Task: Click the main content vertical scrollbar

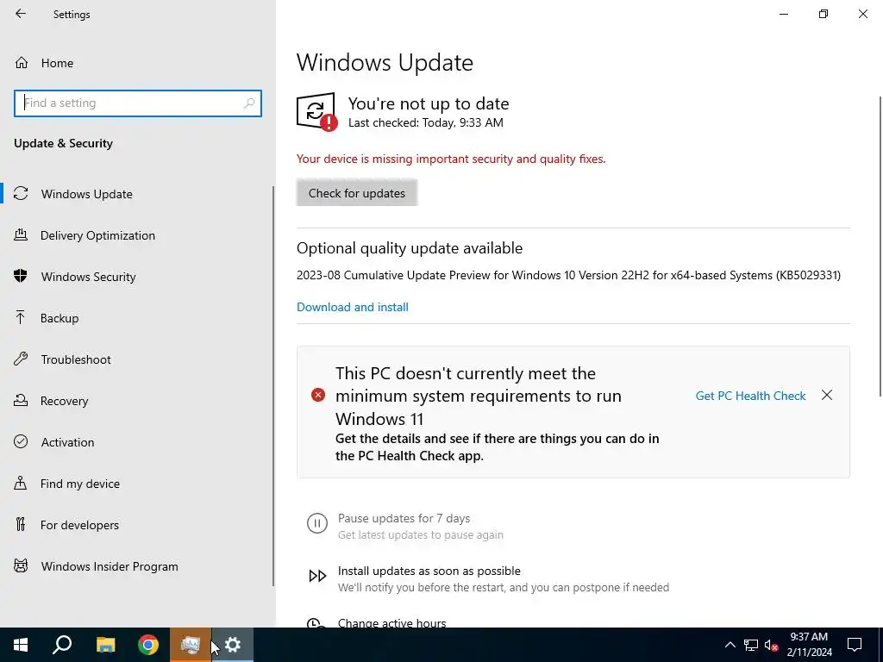Action: (x=880, y=246)
